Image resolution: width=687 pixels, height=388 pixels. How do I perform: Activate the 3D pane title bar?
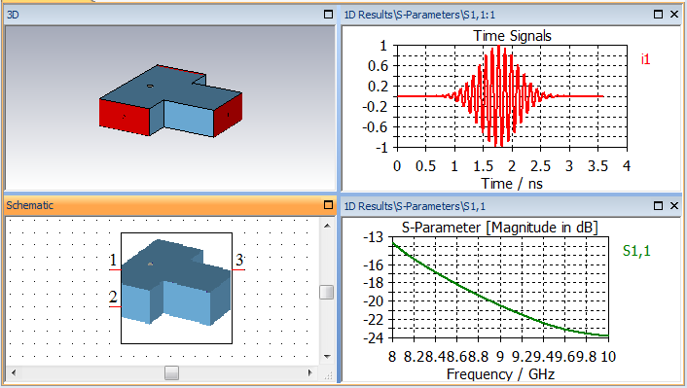click(163, 15)
